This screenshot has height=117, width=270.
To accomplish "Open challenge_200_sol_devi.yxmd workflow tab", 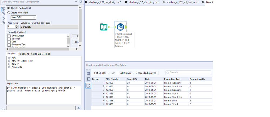I will 106,2.
